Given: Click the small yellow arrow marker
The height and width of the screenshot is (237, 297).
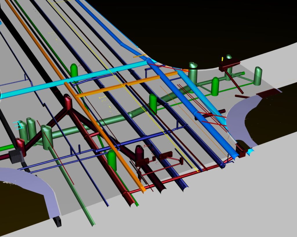Looking at the screenshot, I should pyautogui.click(x=222, y=59).
